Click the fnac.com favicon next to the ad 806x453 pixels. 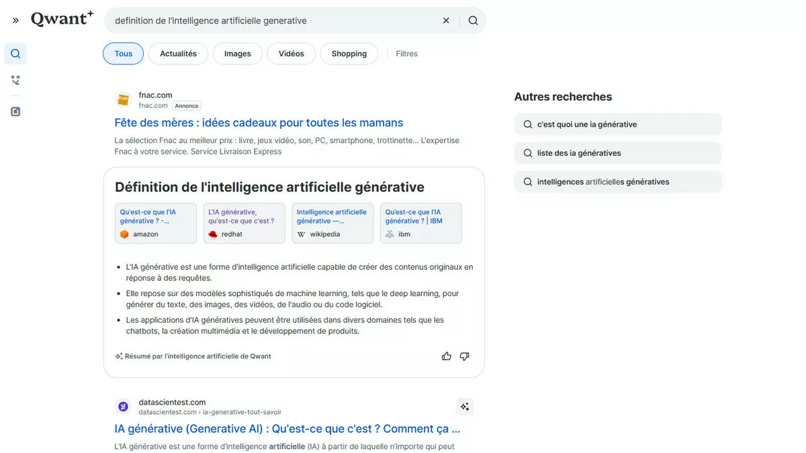tap(123, 99)
